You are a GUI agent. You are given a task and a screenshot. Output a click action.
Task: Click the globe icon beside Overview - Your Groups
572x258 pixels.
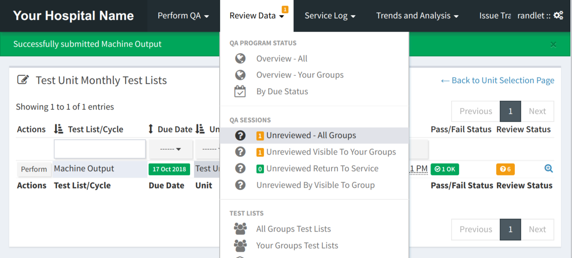tap(240, 75)
